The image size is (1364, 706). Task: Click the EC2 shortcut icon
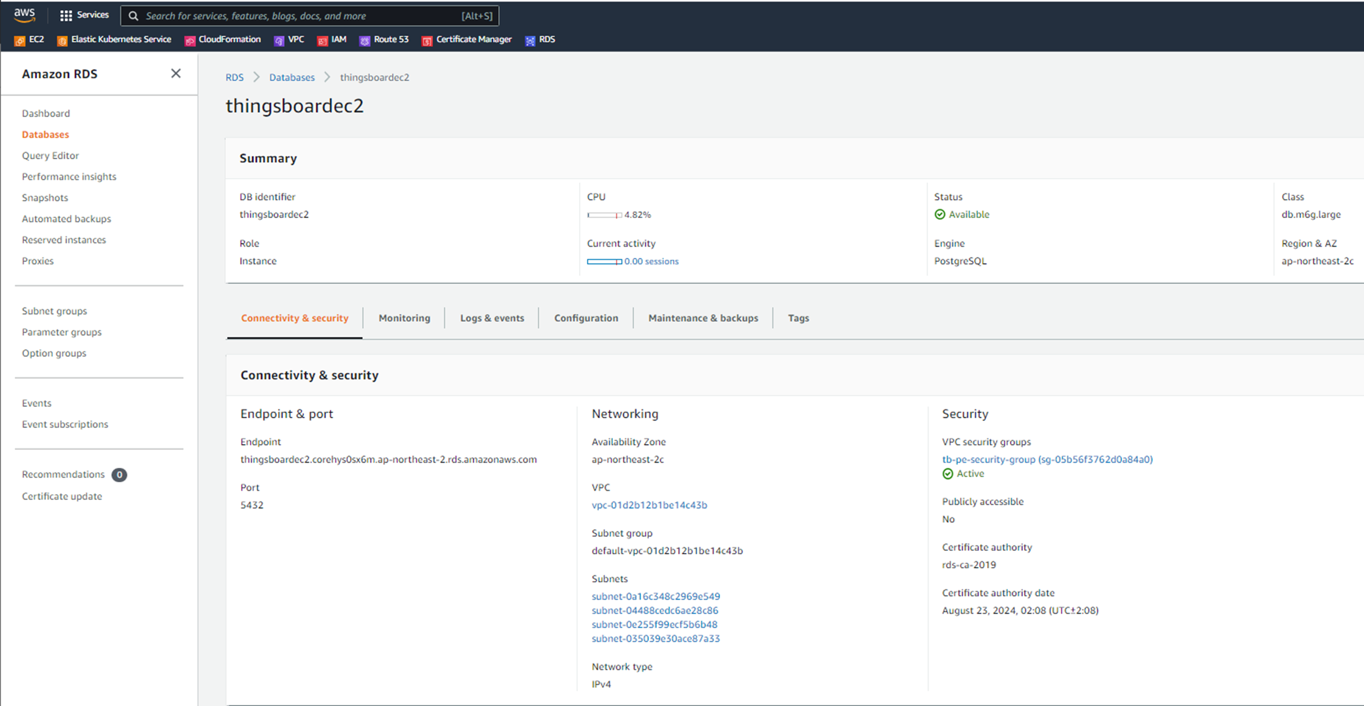20,40
